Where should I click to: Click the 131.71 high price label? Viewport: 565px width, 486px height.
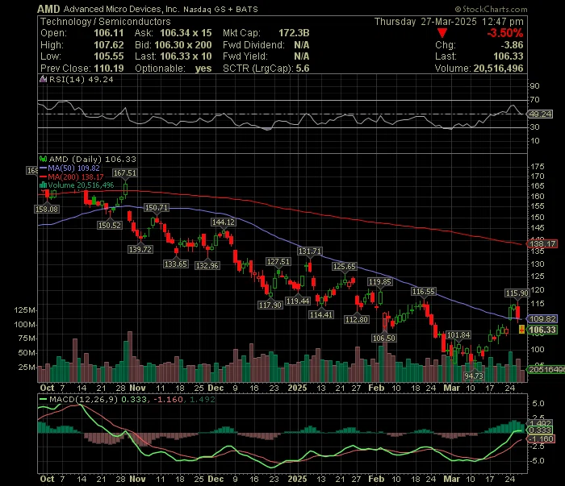point(310,251)
